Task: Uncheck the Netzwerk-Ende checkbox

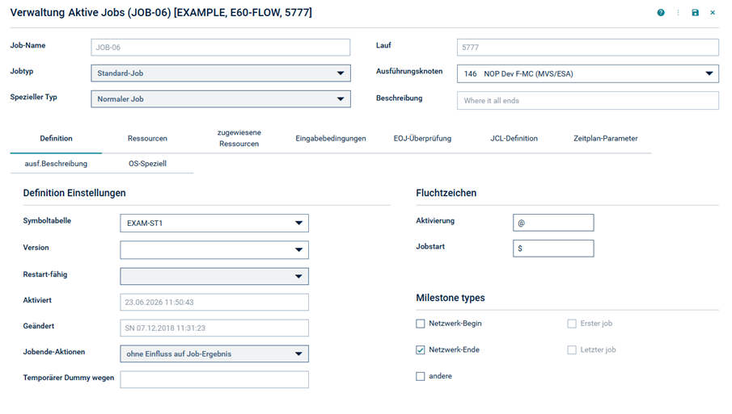Action: (420, 349)
